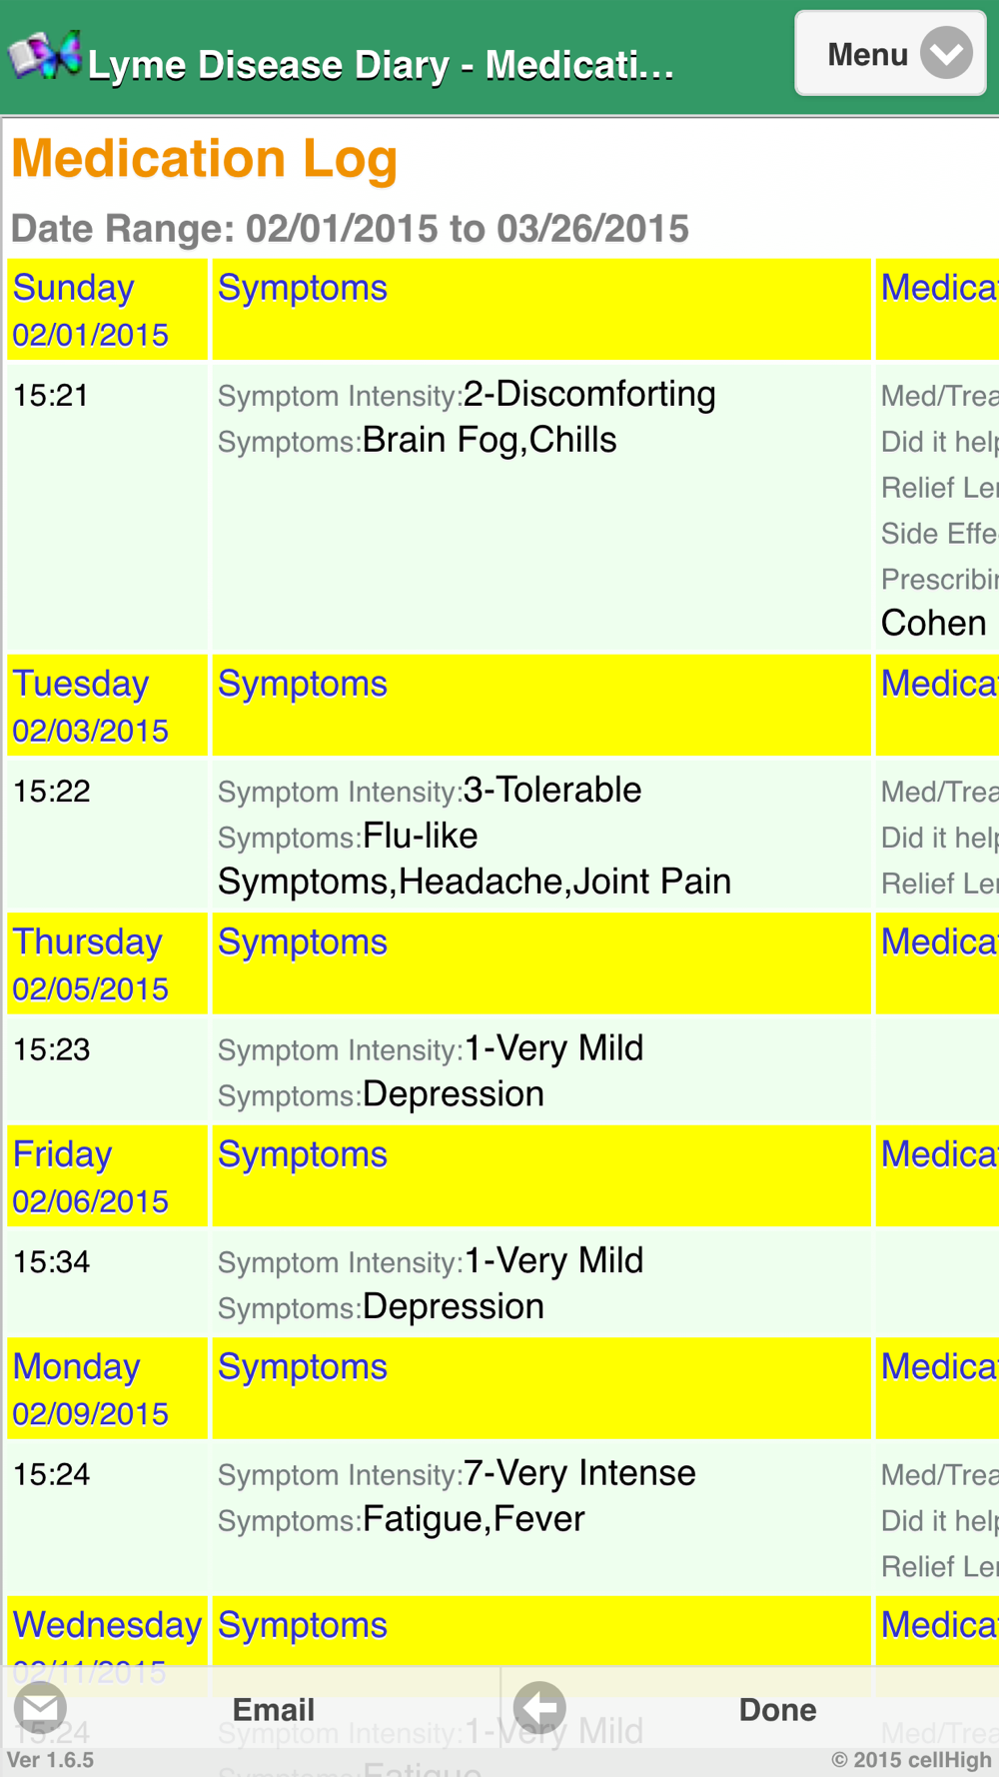Choose the Friday 02/06/2015 date header
Viewport: 999px width, 1777px height.
[x=91, y=1176]
